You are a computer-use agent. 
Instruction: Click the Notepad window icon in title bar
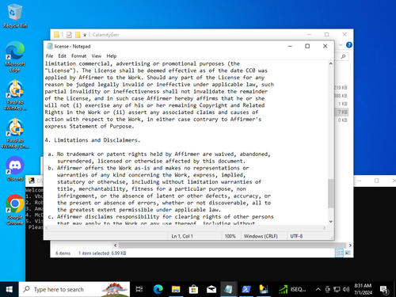[49, 46]
